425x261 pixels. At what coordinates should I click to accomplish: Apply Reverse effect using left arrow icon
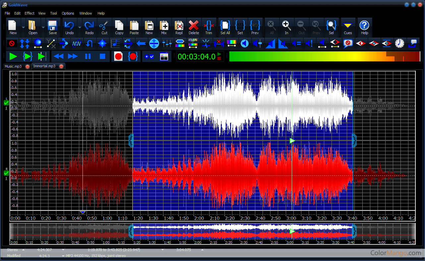coord(141,43)
